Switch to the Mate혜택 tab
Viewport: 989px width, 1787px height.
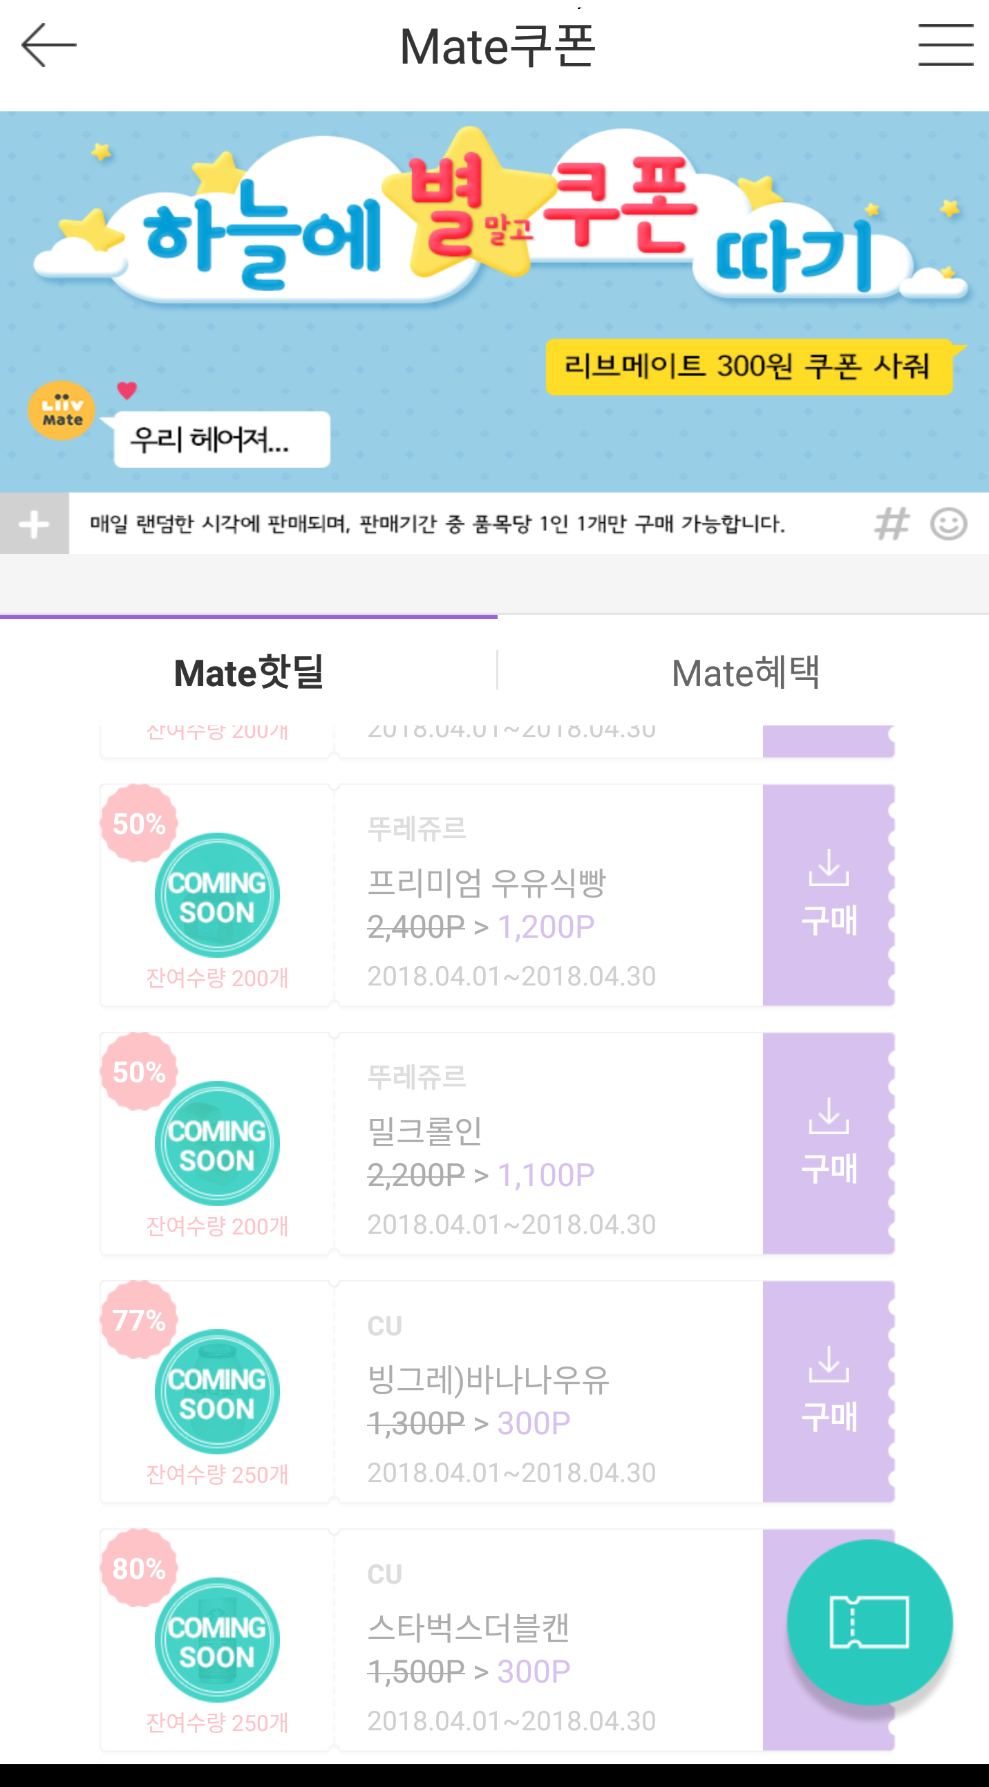(x=745, y=672)
